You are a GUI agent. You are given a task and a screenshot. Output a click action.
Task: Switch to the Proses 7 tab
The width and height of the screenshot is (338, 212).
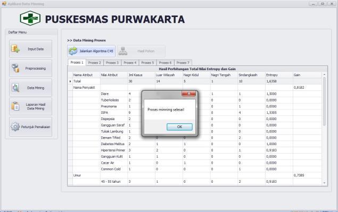point(183,63)
